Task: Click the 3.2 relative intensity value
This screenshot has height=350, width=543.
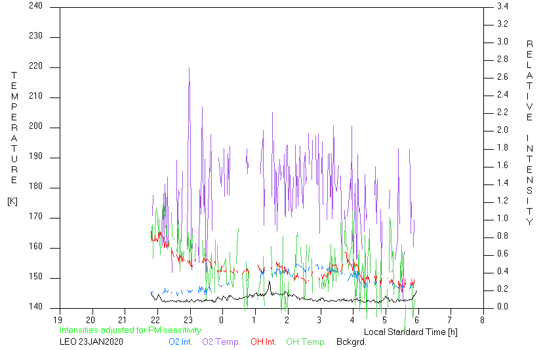Action: point(502,24)
